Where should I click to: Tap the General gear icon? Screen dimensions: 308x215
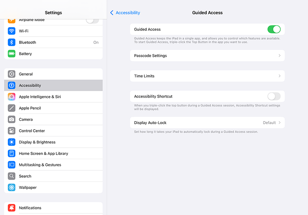[12, 74]
